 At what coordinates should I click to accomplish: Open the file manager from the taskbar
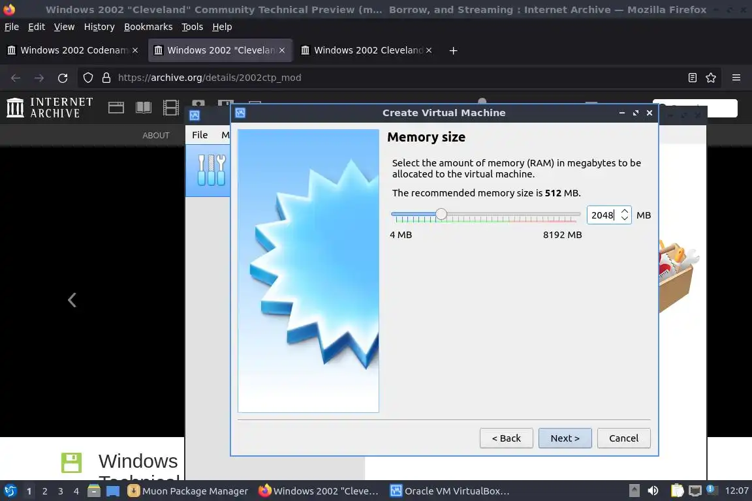pos(94,491)
